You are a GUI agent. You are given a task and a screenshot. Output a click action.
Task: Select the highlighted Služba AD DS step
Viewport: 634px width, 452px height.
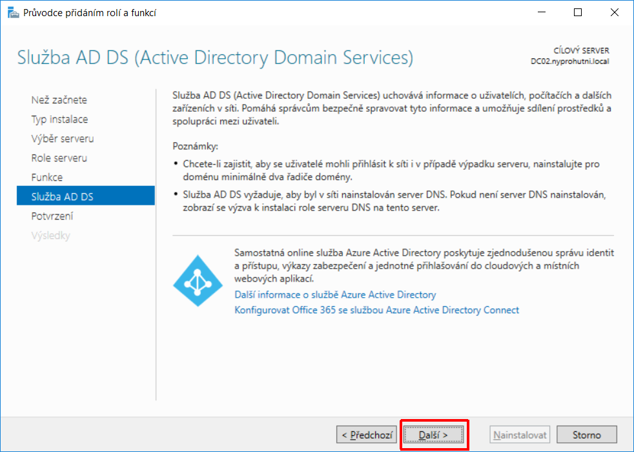[86, 196]
